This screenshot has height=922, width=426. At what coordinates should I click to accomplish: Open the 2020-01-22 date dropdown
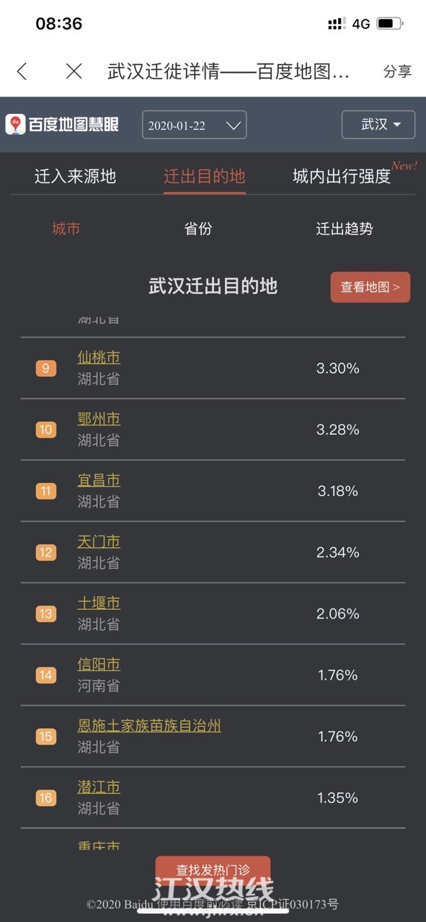click(195, 125)
